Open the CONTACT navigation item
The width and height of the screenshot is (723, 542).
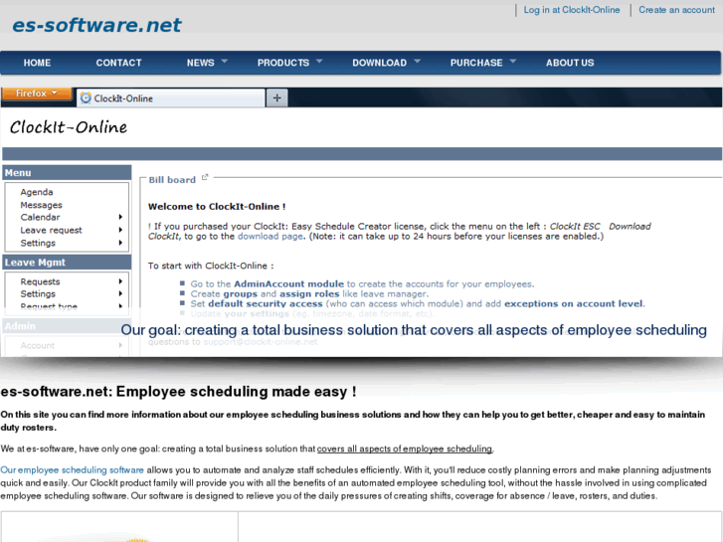point(118,63)
